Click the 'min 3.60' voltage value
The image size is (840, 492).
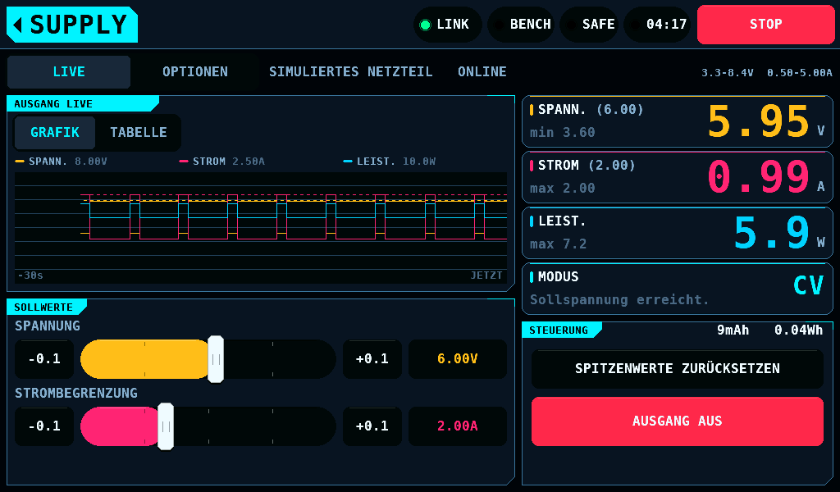coord(563,133)
